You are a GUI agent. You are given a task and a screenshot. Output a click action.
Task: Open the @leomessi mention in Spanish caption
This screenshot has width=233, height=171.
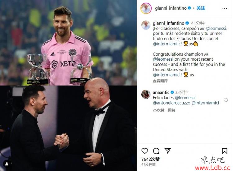(216, 28)
